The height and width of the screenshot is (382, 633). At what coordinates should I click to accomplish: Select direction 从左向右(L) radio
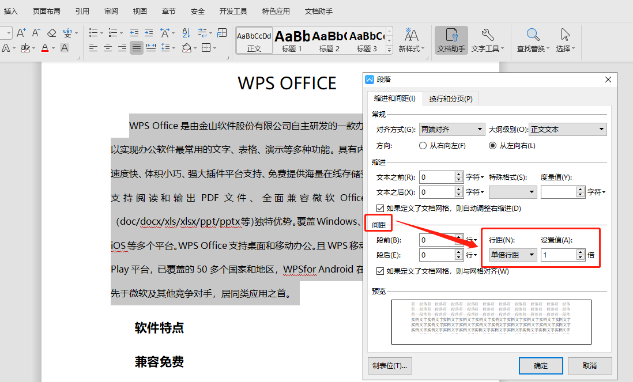point(492,146)
